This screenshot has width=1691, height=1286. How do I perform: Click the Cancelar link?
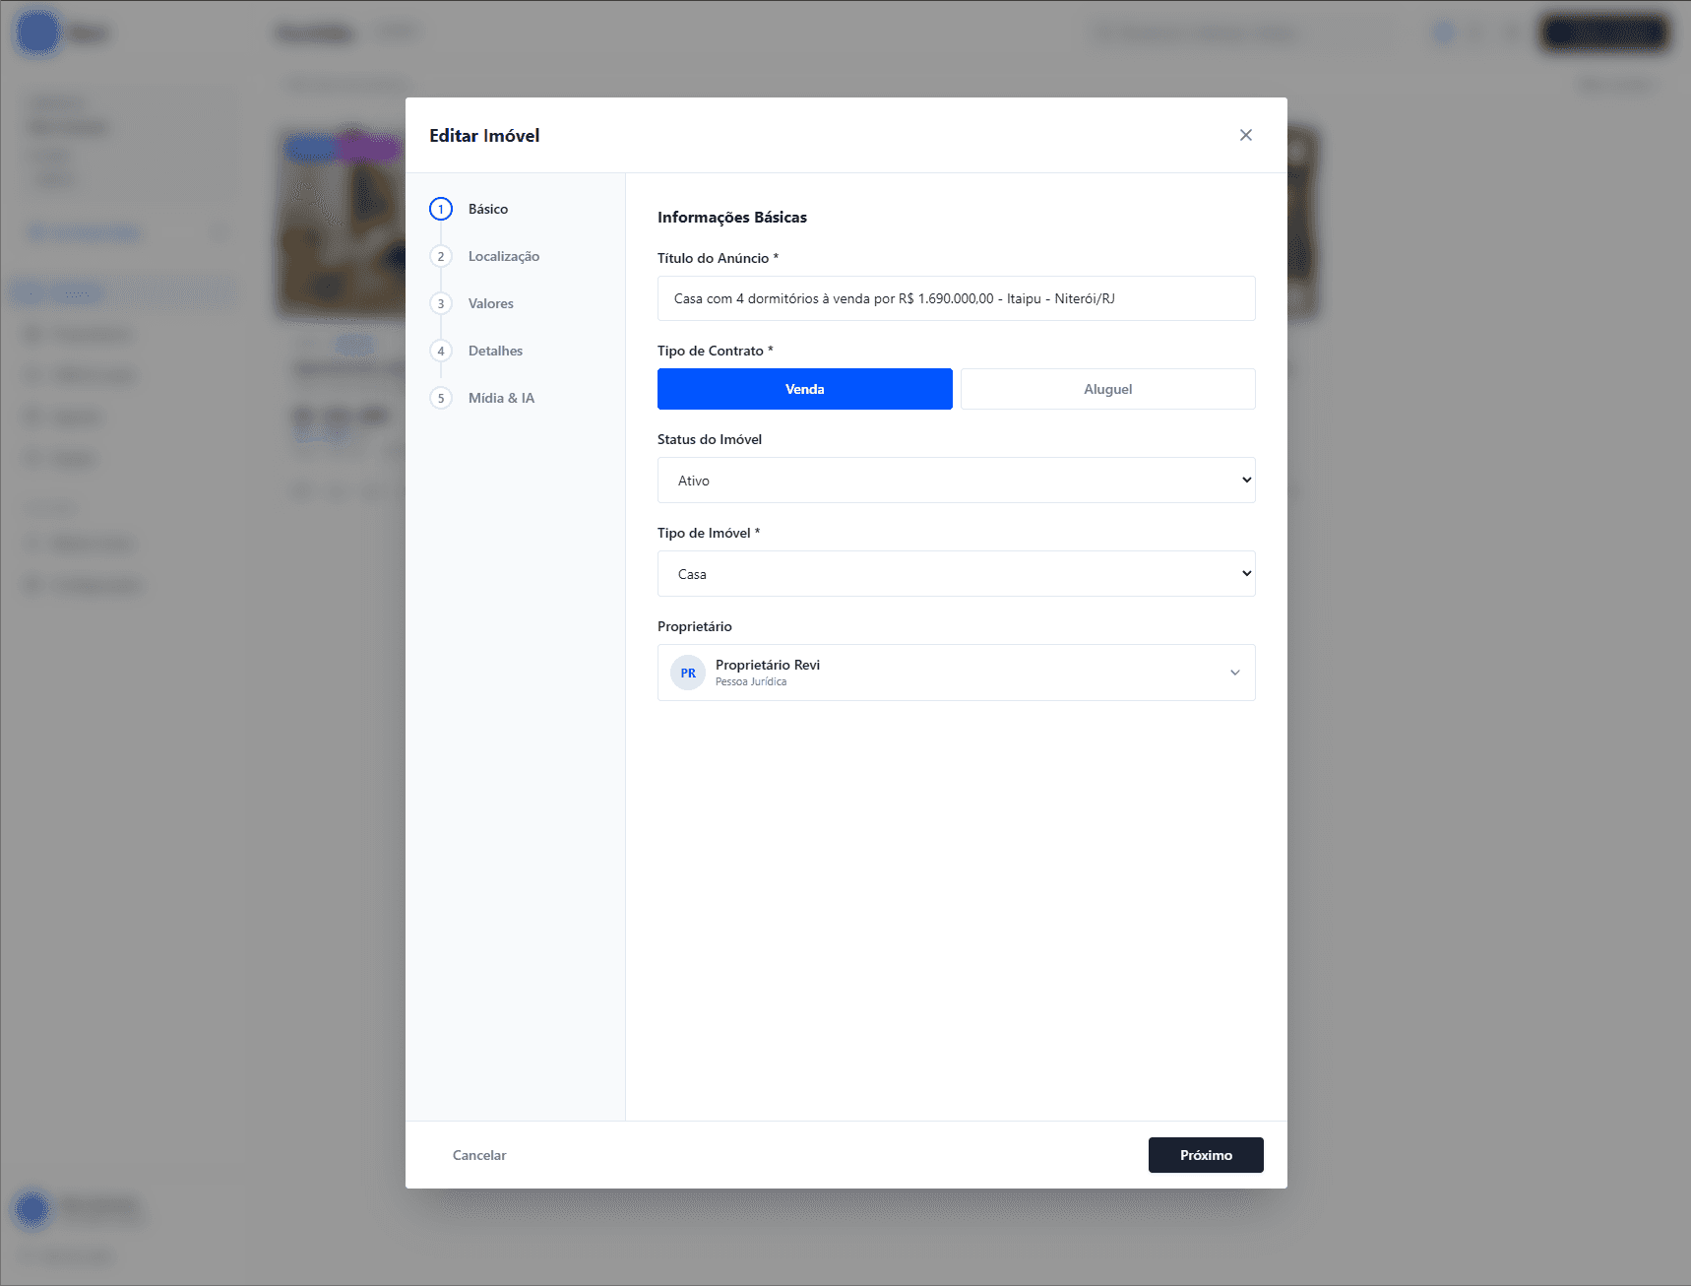[x=478, y=1155]
